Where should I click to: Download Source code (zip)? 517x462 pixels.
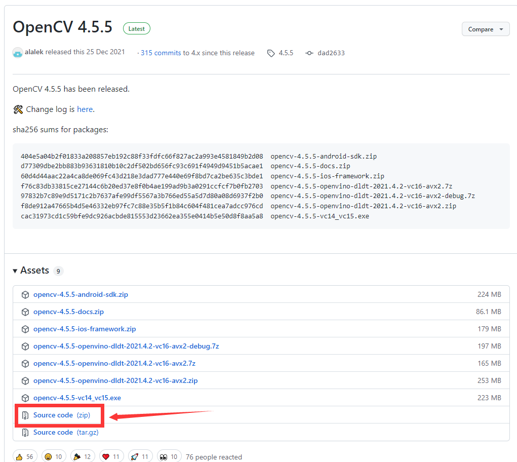(62, 415)
